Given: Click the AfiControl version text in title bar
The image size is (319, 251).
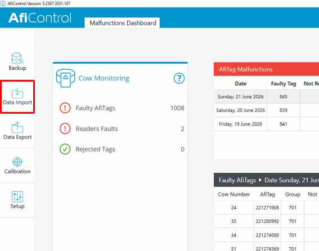Looking at the screenshot, I should 39,3.
